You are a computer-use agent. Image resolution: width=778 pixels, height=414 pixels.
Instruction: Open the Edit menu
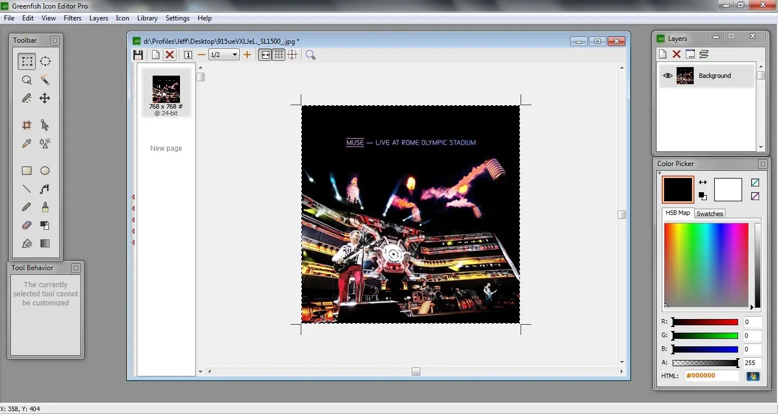[28, 18]
